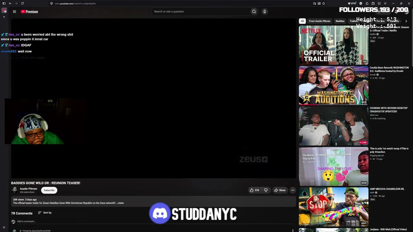Open the YouTube guide hamburger menu
The image size is (413, 232).
(14, 12)
